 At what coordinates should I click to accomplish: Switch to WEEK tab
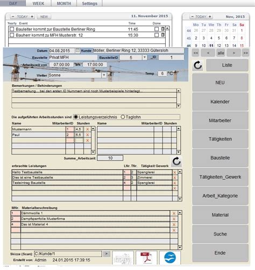tap(38, 3)
